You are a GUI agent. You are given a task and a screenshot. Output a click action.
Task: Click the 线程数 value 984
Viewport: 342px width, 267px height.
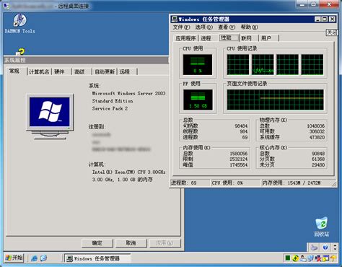pos(244,131)
